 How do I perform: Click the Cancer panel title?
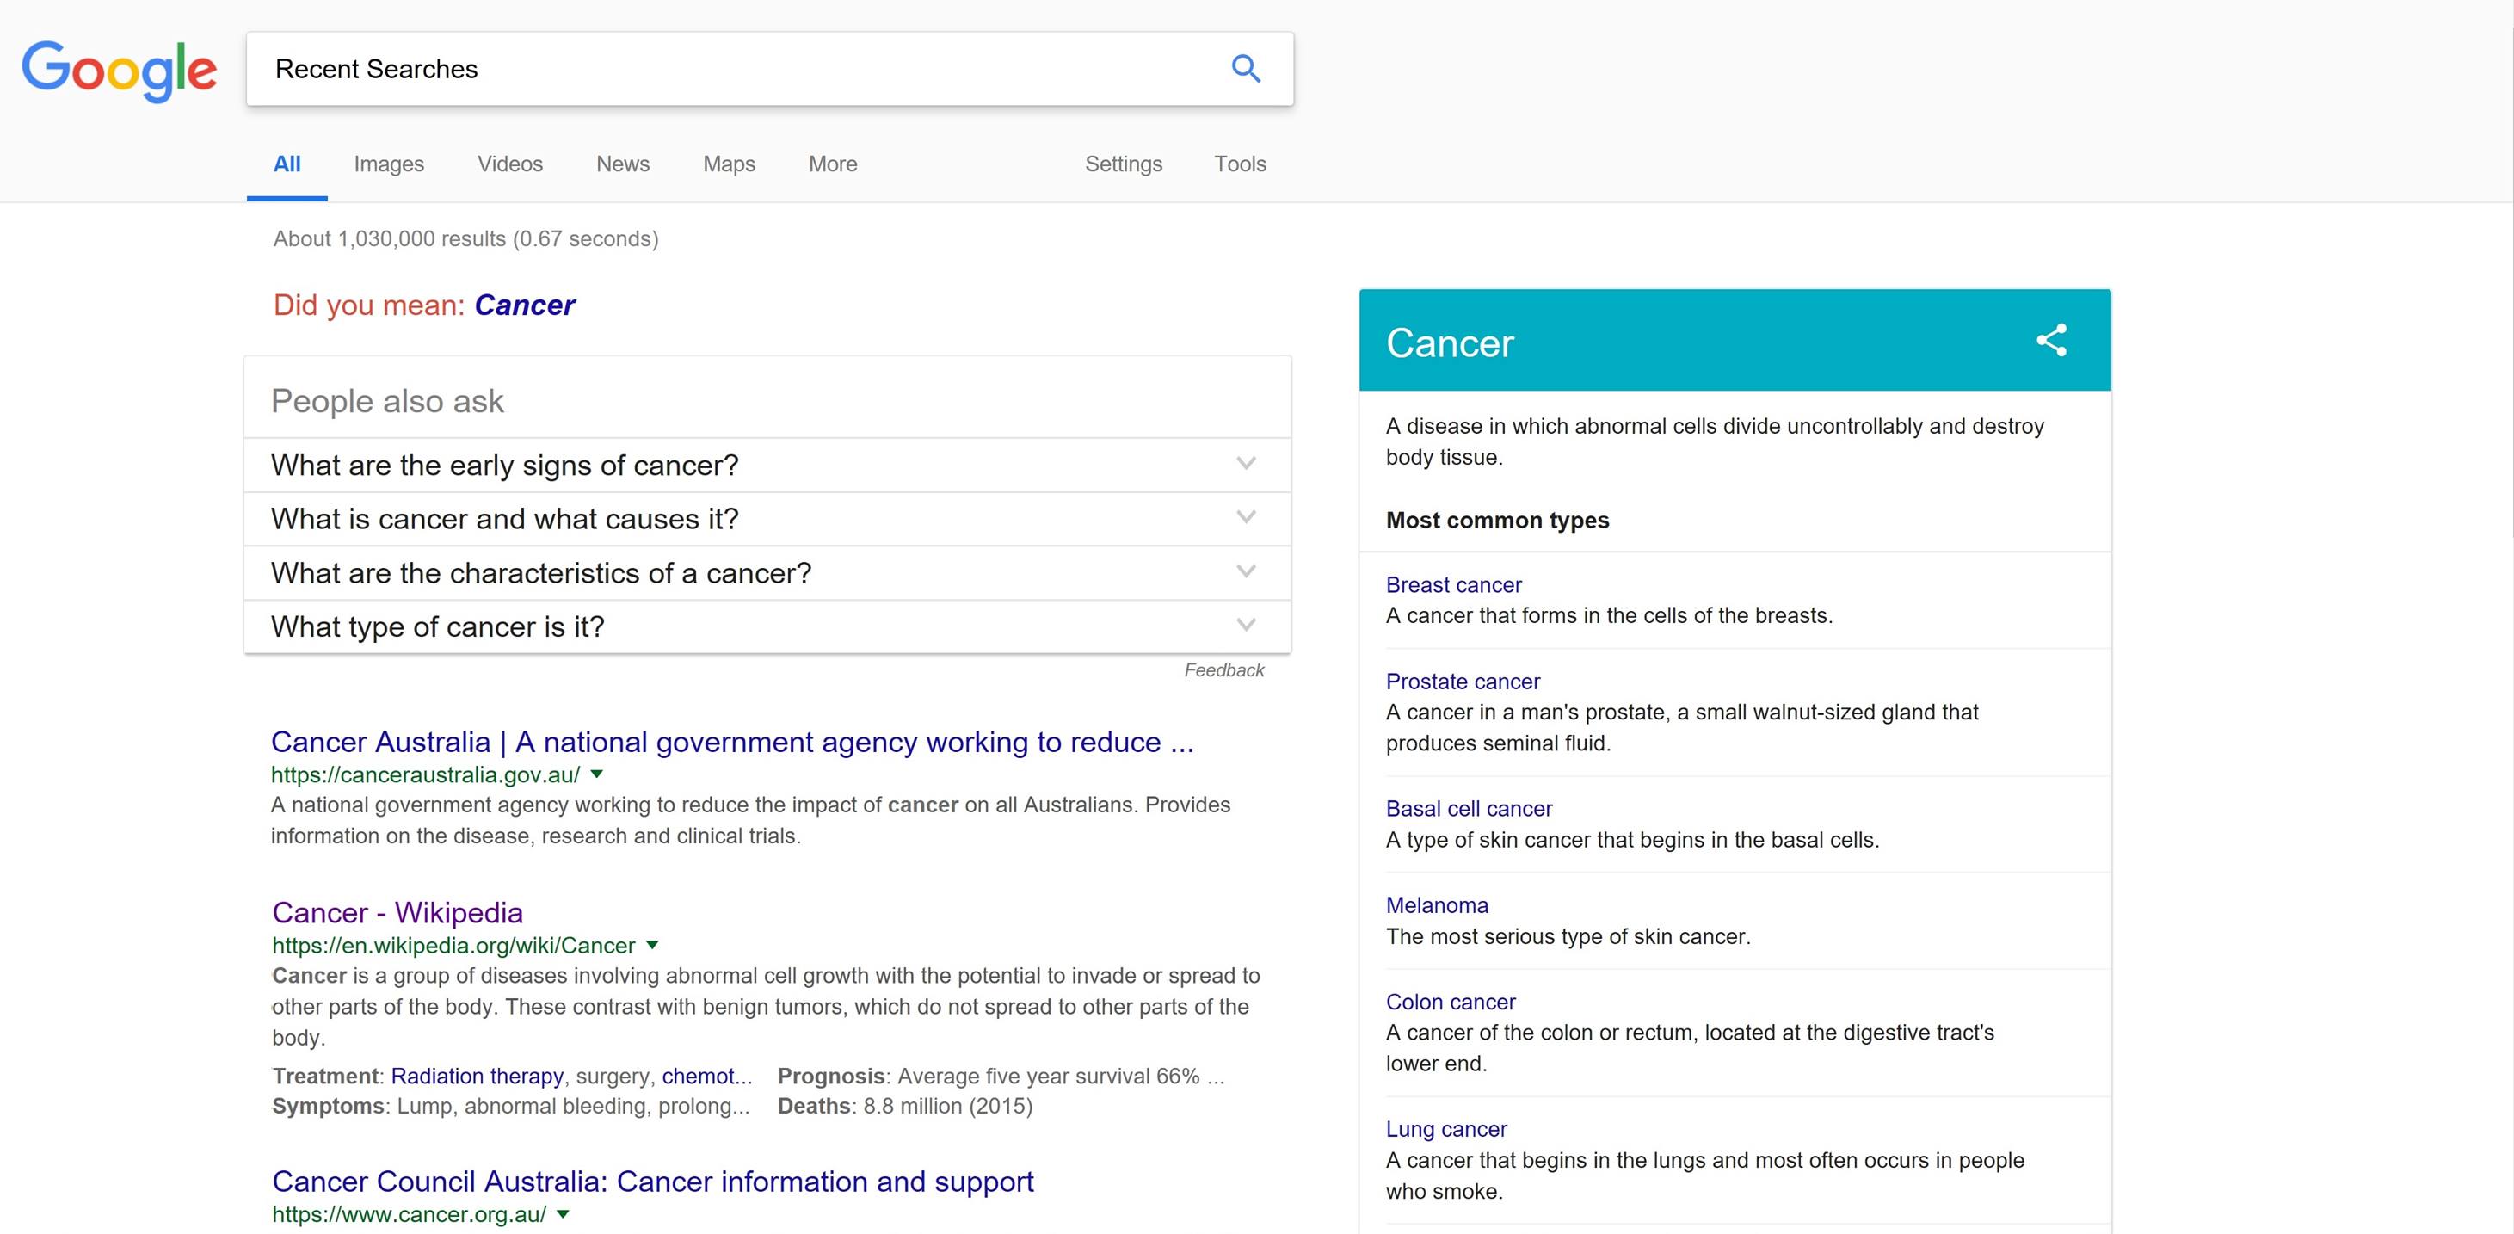tap(1449, 342)
